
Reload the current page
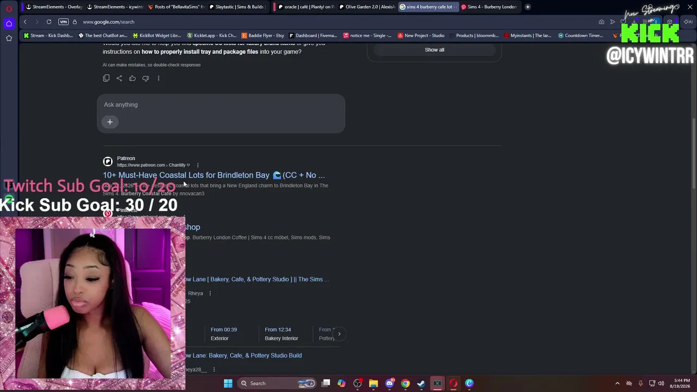click(49, 22)
